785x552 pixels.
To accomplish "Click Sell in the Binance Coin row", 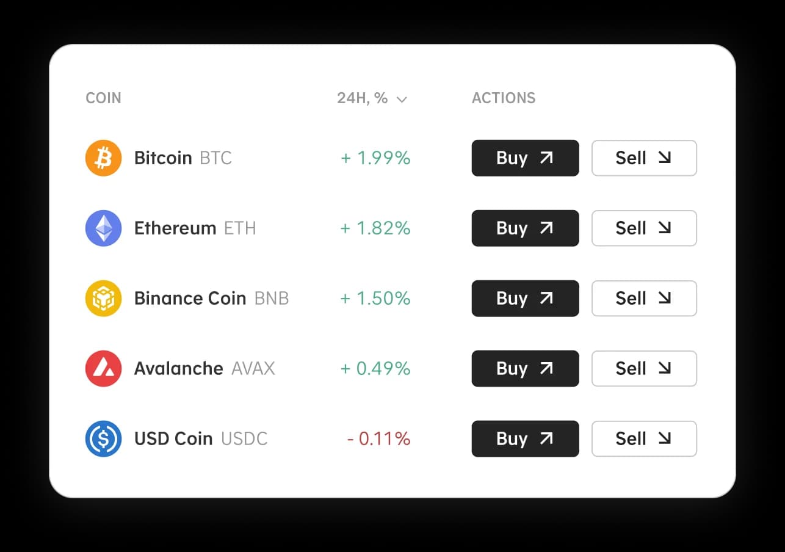I will pyautogui.click(x=644, y=299).
